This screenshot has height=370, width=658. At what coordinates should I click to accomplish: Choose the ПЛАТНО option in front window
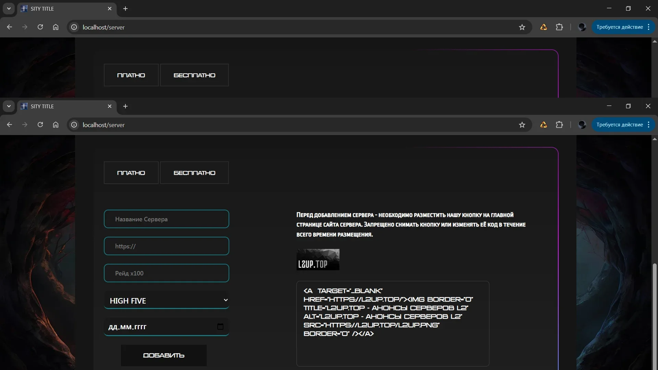[131, 173]
